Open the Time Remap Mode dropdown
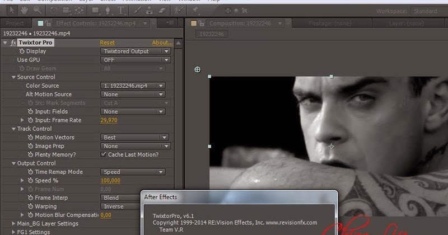 pyautogui.click(x=133, y=172)
